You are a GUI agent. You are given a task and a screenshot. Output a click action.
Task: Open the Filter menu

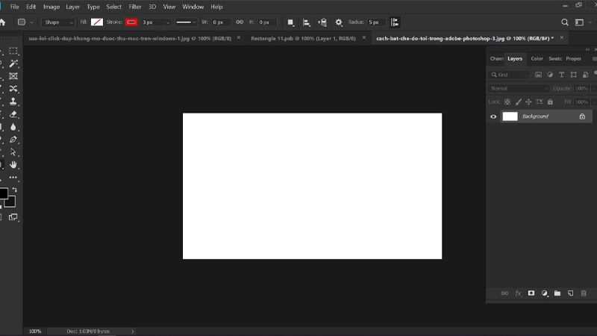click(x=135, y=7)
